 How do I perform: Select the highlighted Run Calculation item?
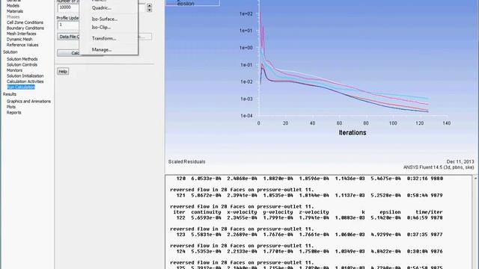[21, 87]
